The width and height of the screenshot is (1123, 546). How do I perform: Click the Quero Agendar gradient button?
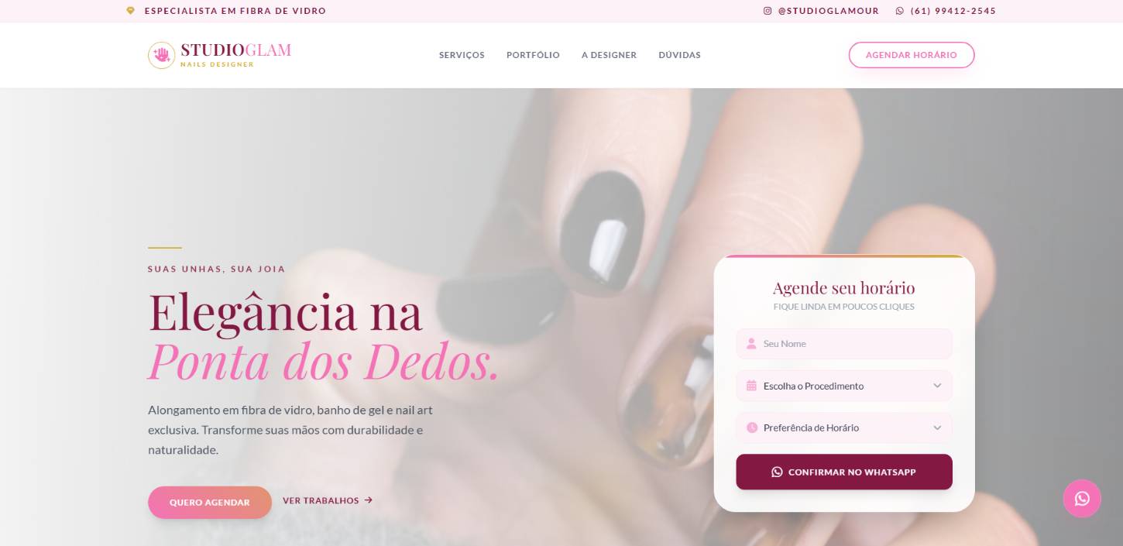pyautogui.click(x=210, y=502)
